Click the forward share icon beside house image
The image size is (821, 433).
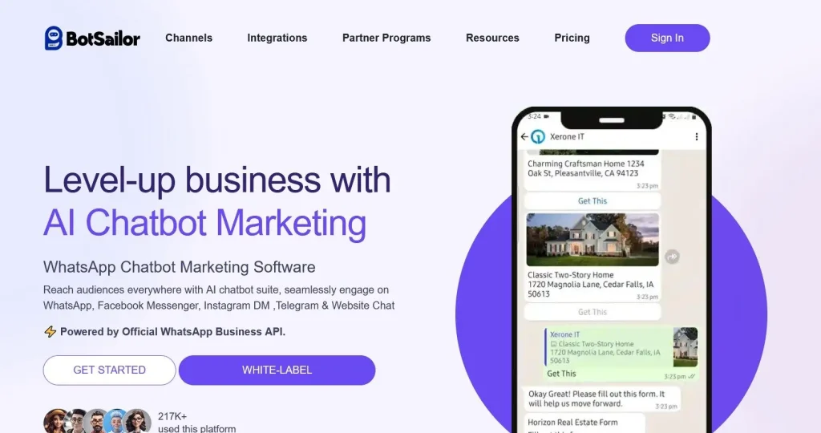tap(673, 257)
